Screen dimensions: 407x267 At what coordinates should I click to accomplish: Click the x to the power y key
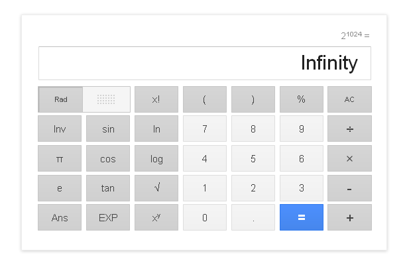(156, 217)
